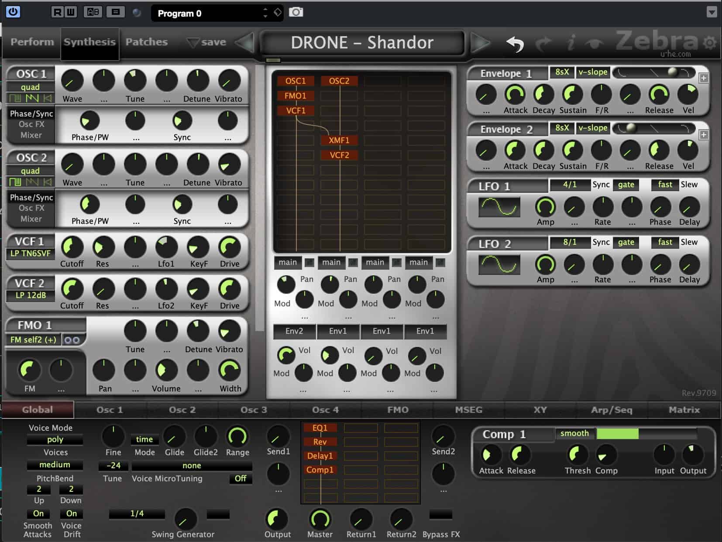Toggle first lane mute next to main
Viewport: 722px width, 542px height.
309,262
